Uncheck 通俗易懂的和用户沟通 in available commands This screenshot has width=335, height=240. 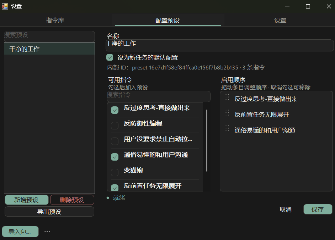point(115,157)
